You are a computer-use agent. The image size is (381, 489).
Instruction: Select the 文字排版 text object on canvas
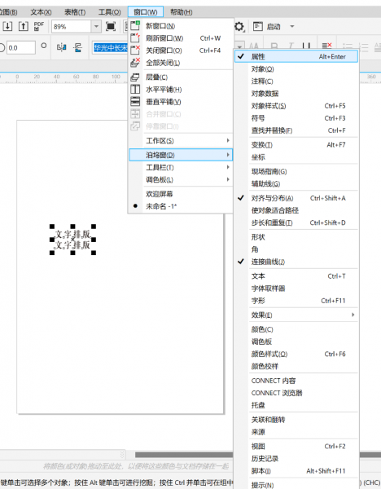(72, 240)
